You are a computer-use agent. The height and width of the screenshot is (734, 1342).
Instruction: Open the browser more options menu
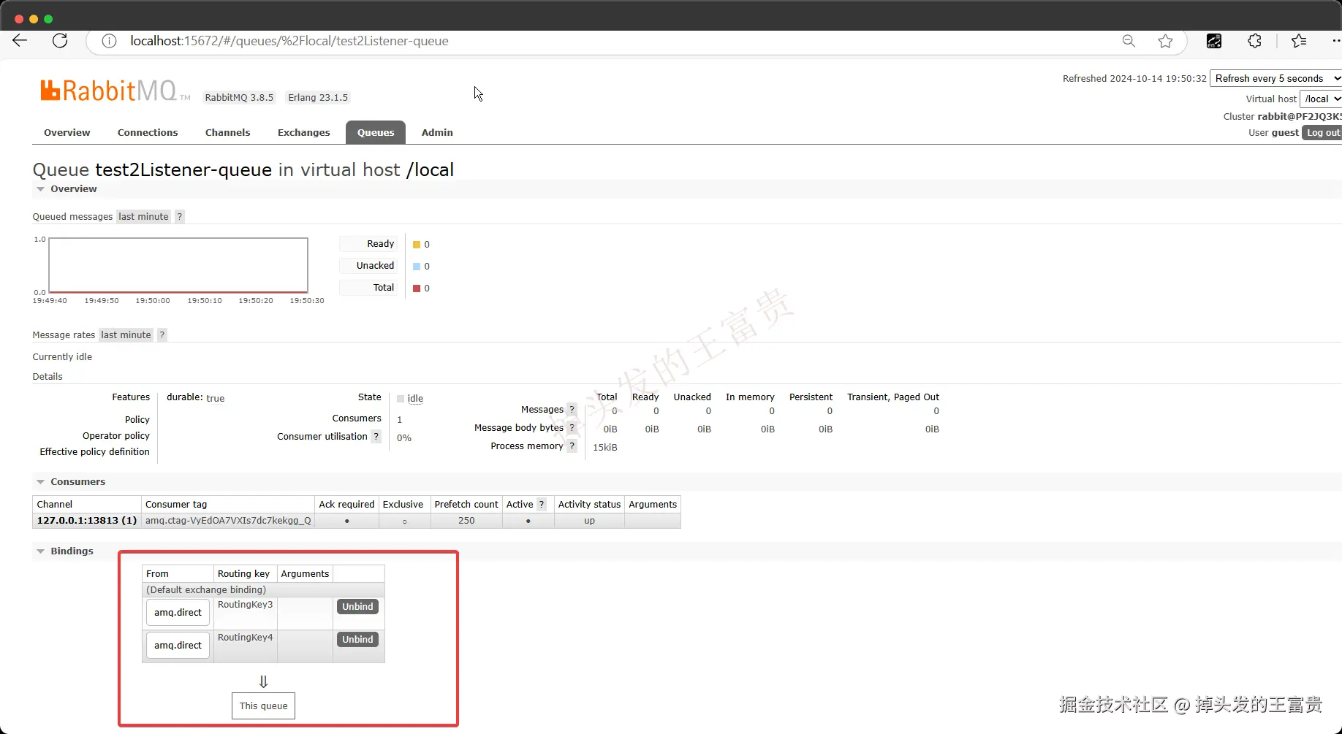click(1335, 41)
